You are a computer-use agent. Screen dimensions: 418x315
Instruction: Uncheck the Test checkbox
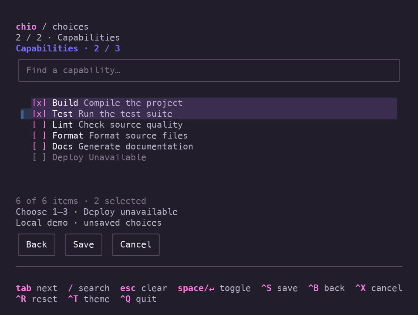point(39,114)
